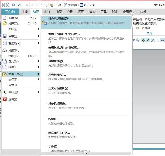Click the greyed Paste icon
Screen dimensions: 165x156
click(41, 5)
